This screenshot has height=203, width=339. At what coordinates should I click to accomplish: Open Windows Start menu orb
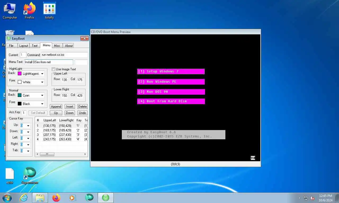[7, 198]
